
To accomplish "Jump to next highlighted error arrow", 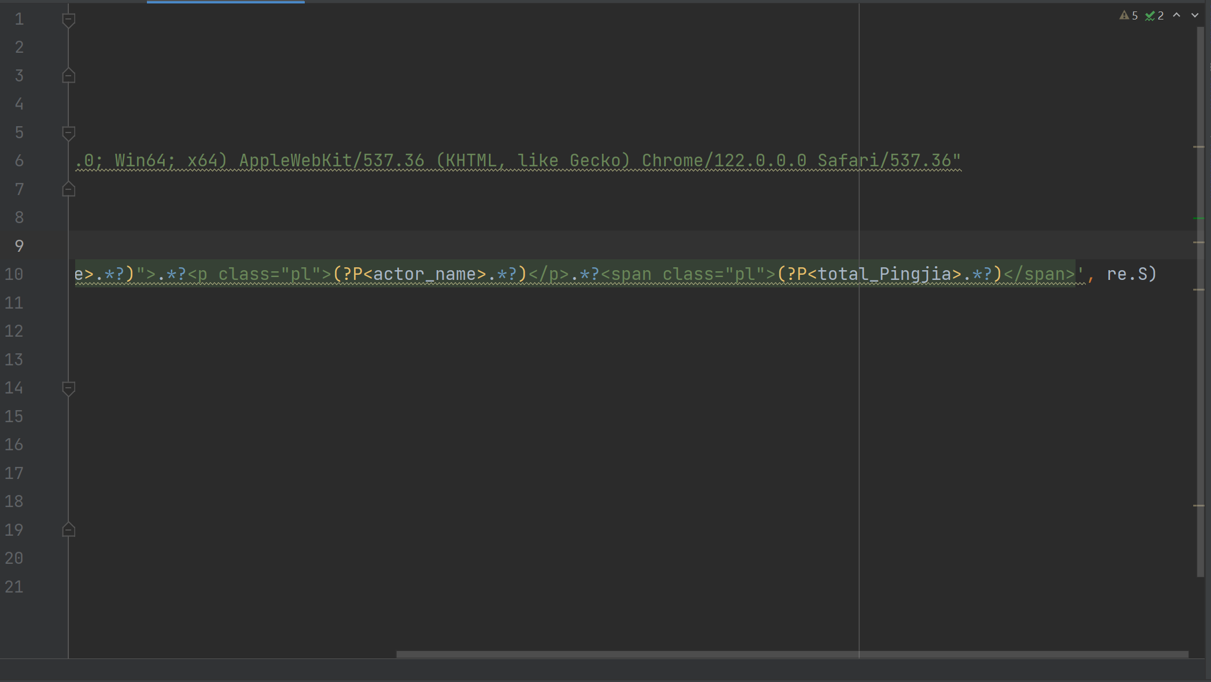I will (1195, 15).
